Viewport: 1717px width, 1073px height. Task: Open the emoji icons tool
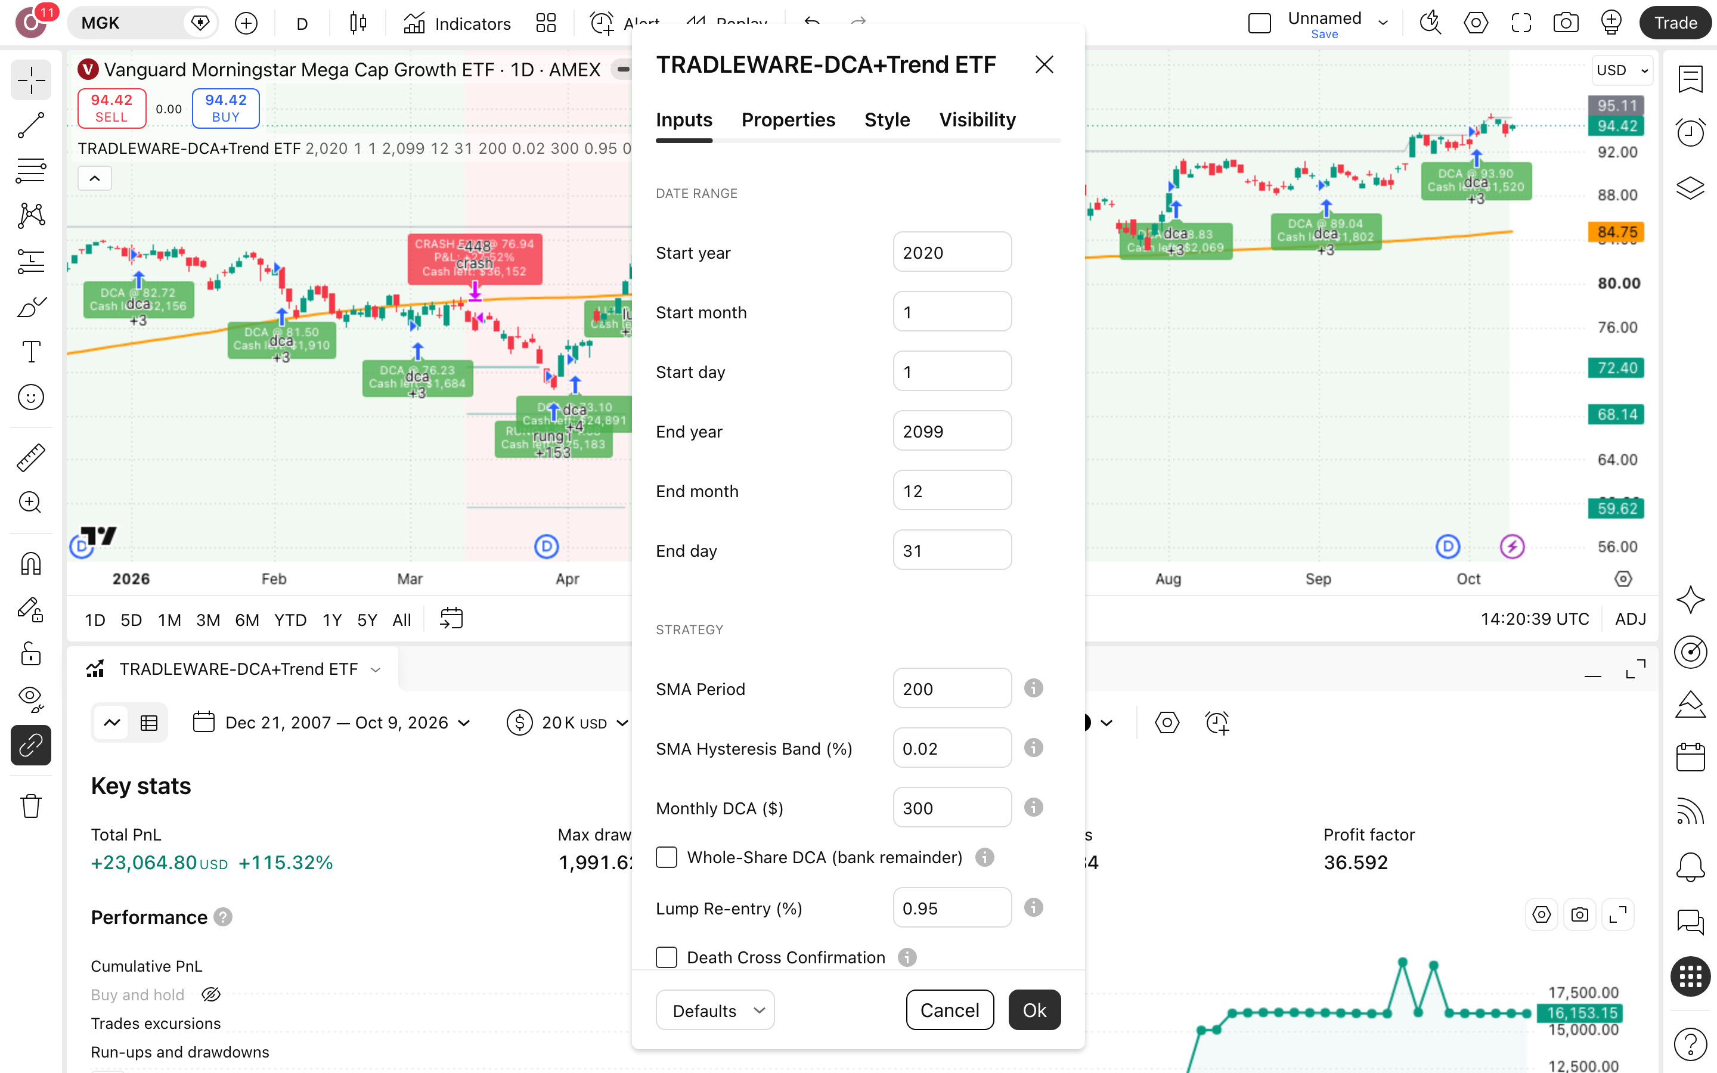tap(30, 398)
